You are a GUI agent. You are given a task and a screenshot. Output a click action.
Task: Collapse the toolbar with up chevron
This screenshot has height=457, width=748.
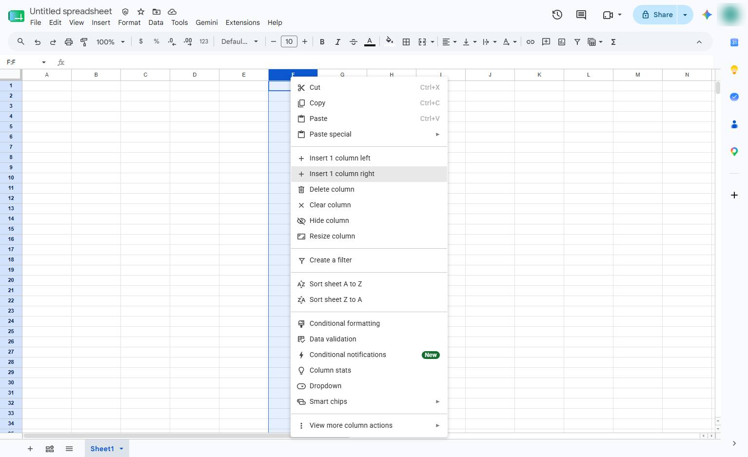coord(699,42)
